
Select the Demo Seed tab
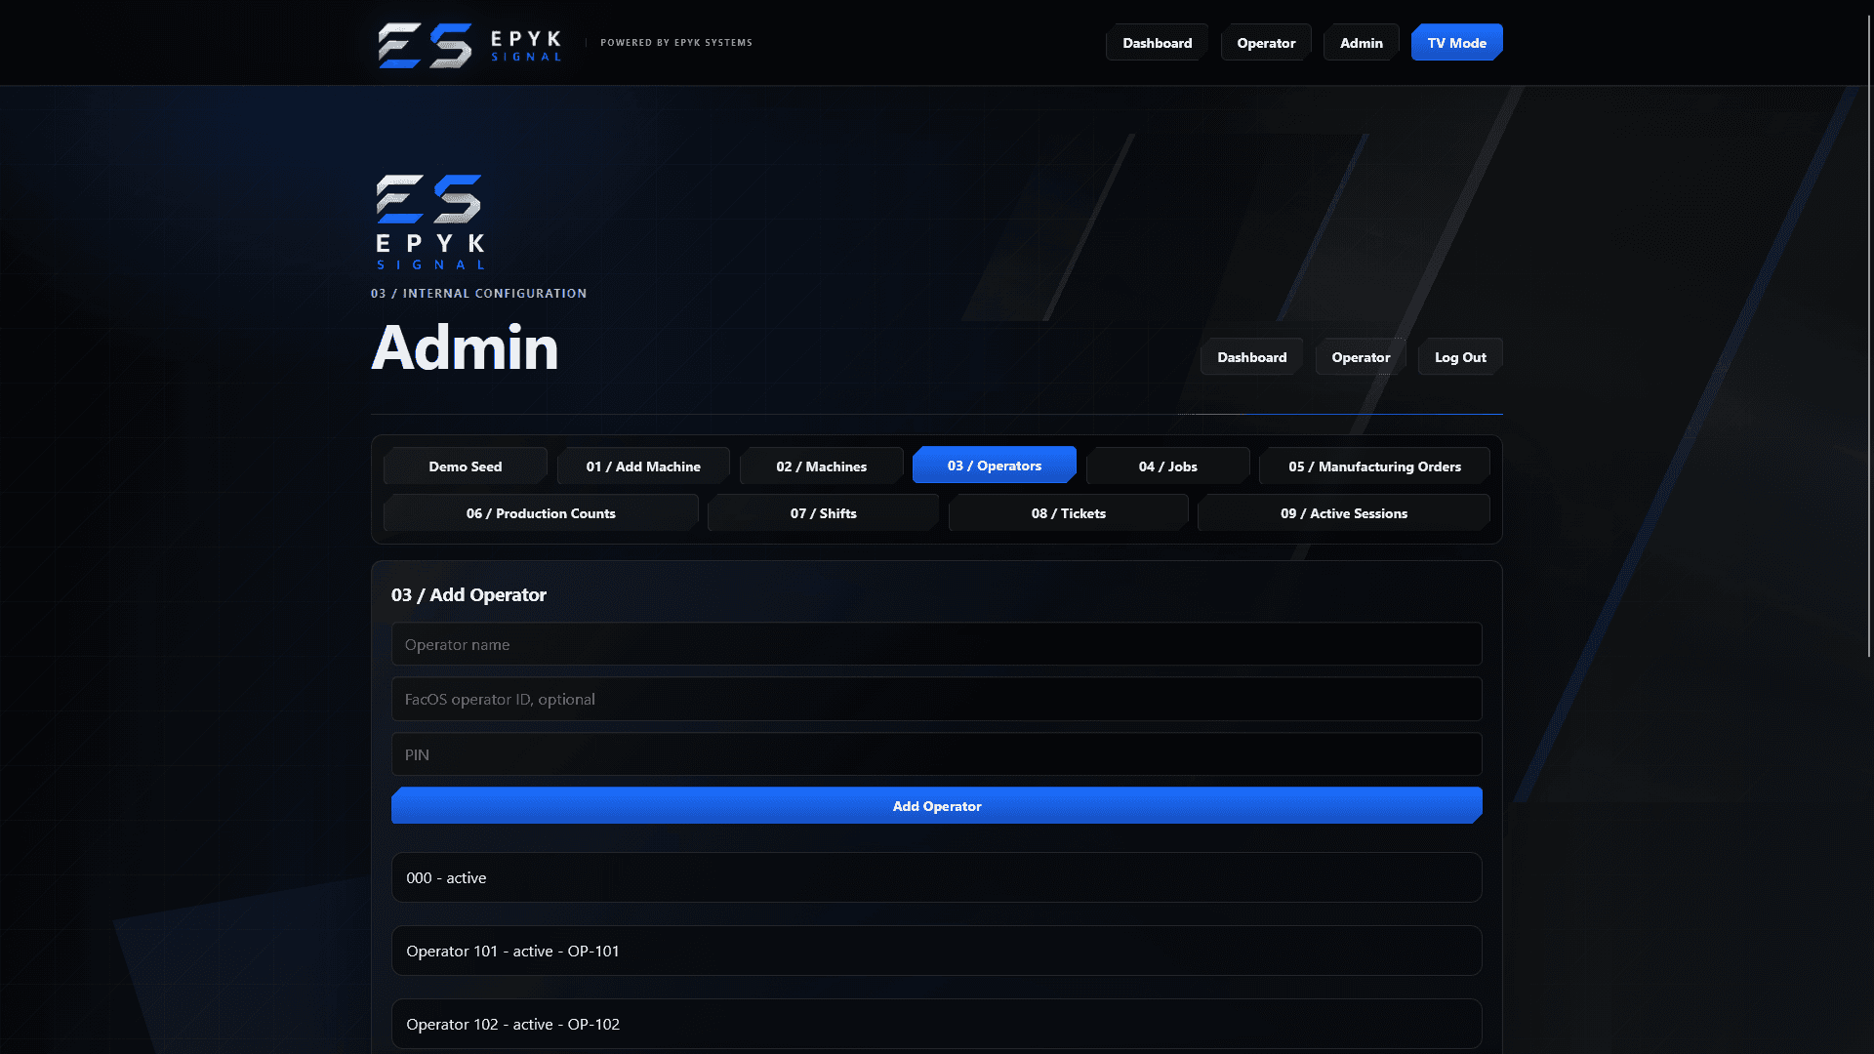(466, 466)
